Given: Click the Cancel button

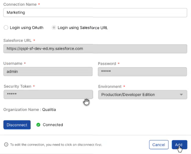Looking at the screenshot, I should click(x=159, y=145).
